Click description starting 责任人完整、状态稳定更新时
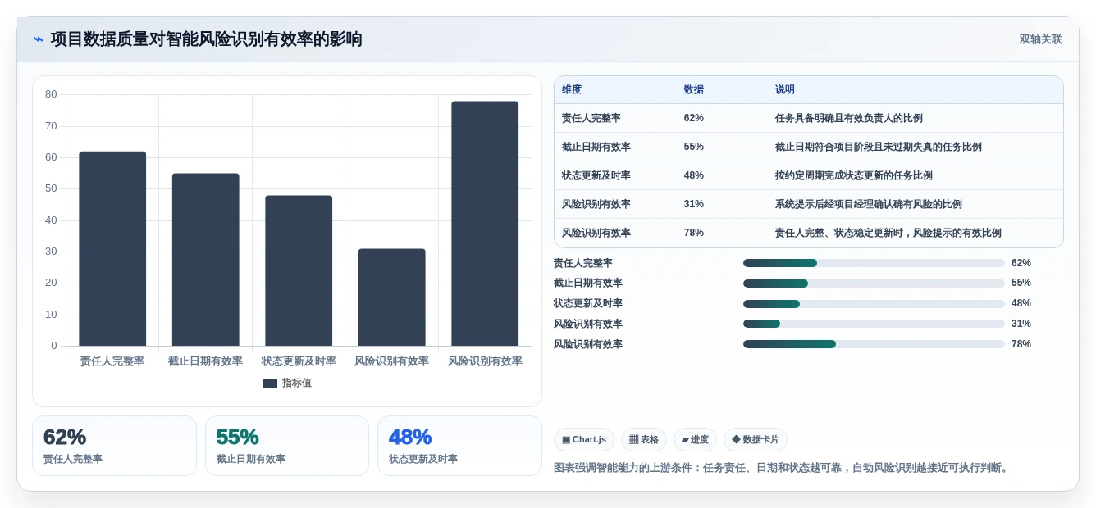The height and width of the screenshot is (508, 1096). (x=888, y=233)
